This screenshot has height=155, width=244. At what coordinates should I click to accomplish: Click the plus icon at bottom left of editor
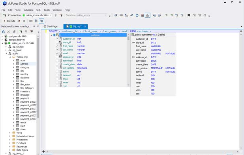tap(43, 151)
